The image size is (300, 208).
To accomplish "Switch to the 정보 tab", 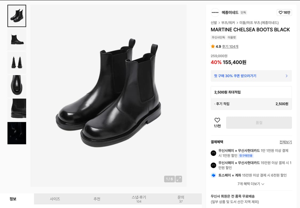I will [13, 199].
